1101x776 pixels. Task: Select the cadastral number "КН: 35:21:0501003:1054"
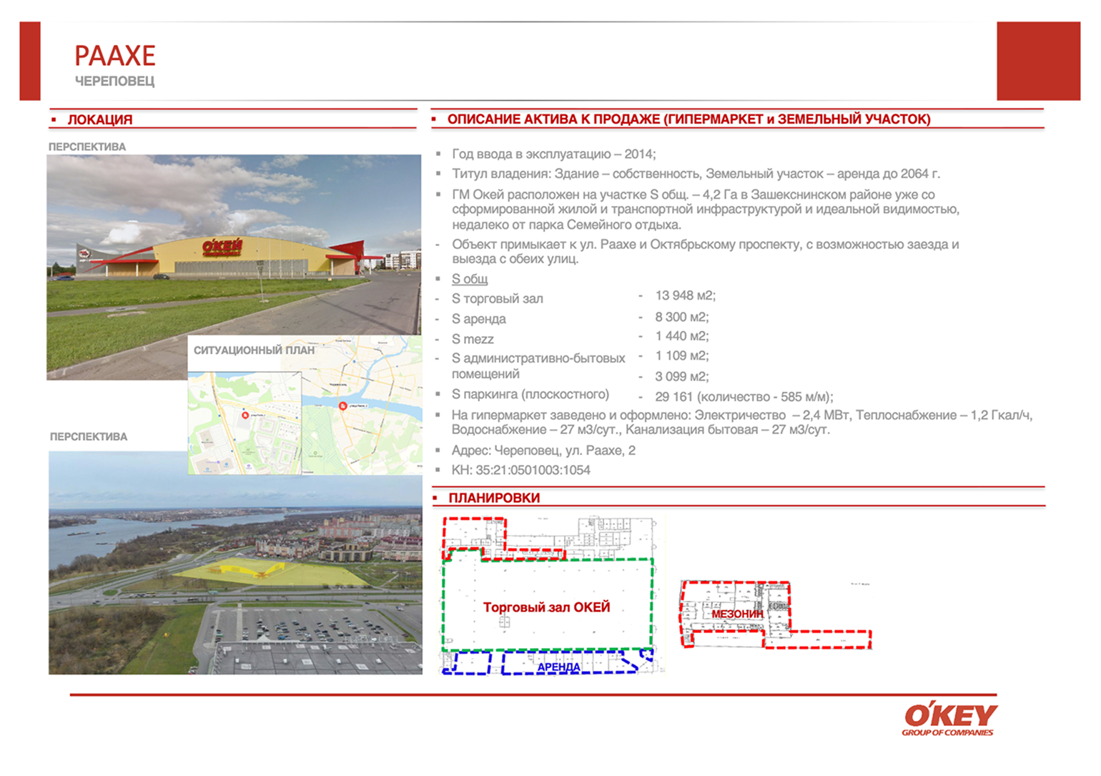(521, 471)
